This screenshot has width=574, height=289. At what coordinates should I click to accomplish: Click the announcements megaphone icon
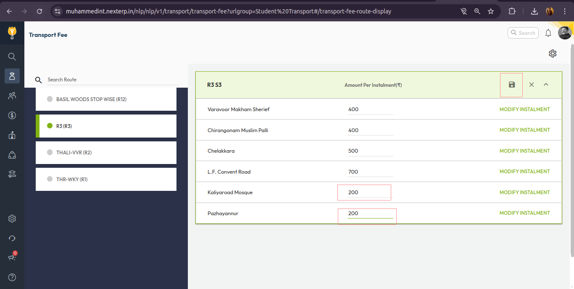[12, 257]
